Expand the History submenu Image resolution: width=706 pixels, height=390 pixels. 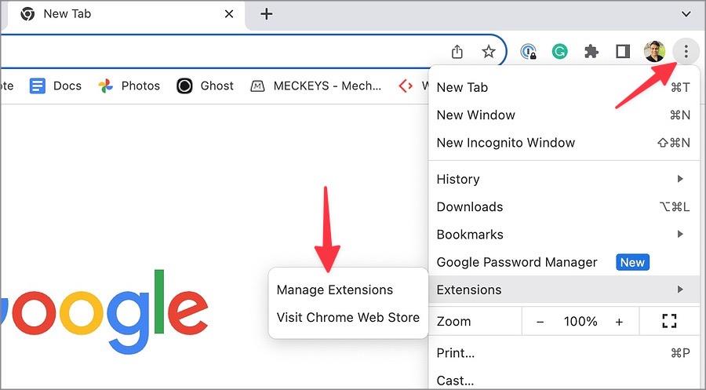point(564,179)
